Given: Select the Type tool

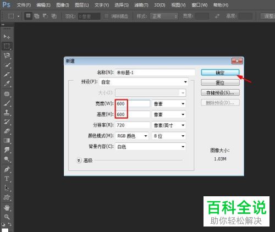Looking at the screenshot, I should pyautogui.click(x=7, y=179).
